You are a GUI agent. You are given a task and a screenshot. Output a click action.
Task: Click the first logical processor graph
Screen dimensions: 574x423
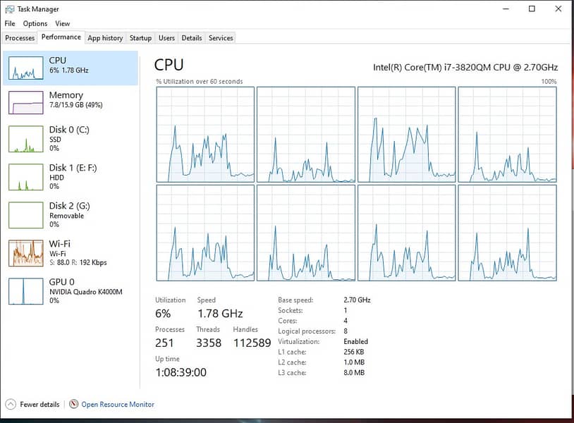coord(204,134)
